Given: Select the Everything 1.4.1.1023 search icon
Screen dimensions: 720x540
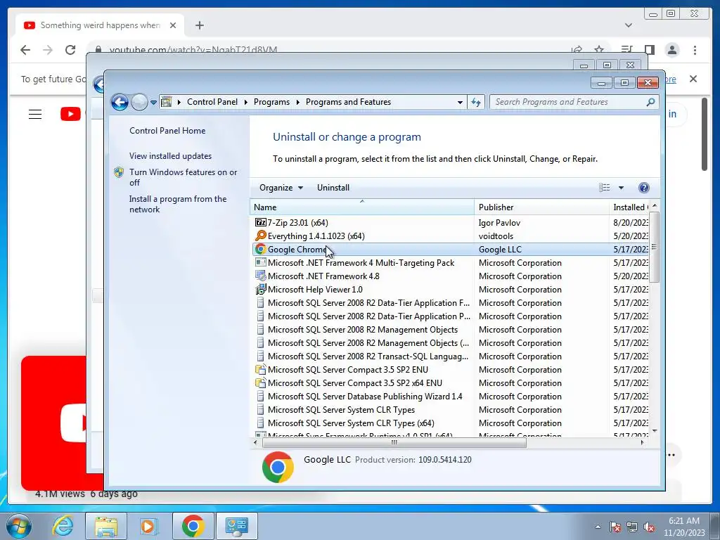Looking at the screenshot, I should 260,236.
